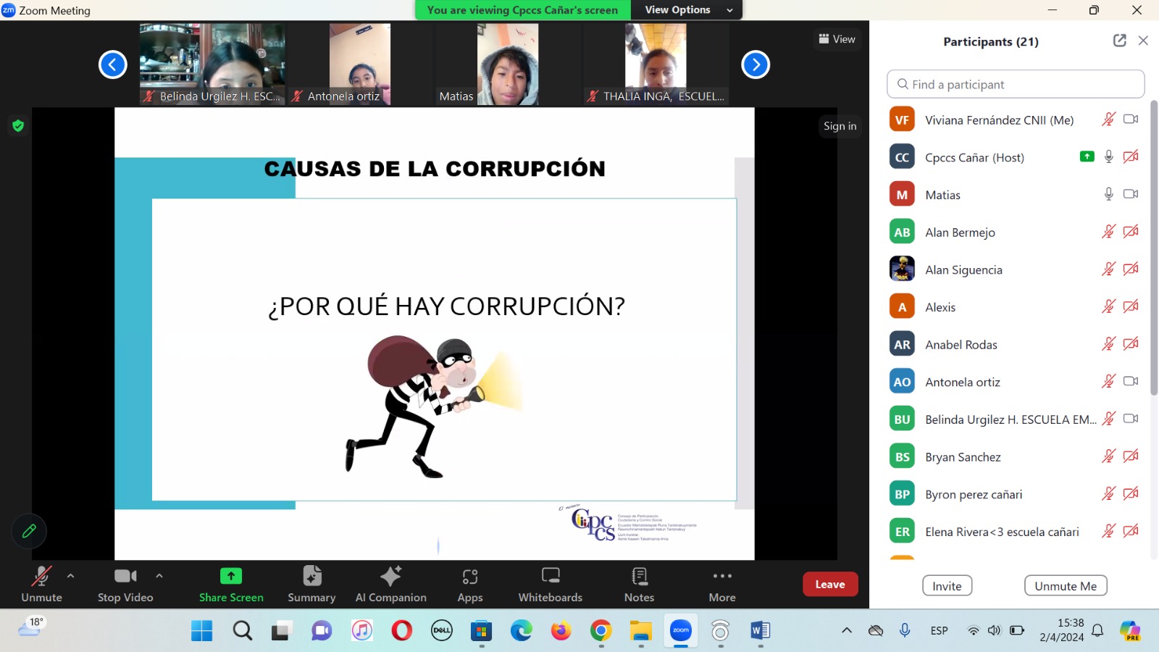Viewport: 1159px width, 652px height.
Task: Click the green encryption shield icon
Action: click(x=18, y=125)
